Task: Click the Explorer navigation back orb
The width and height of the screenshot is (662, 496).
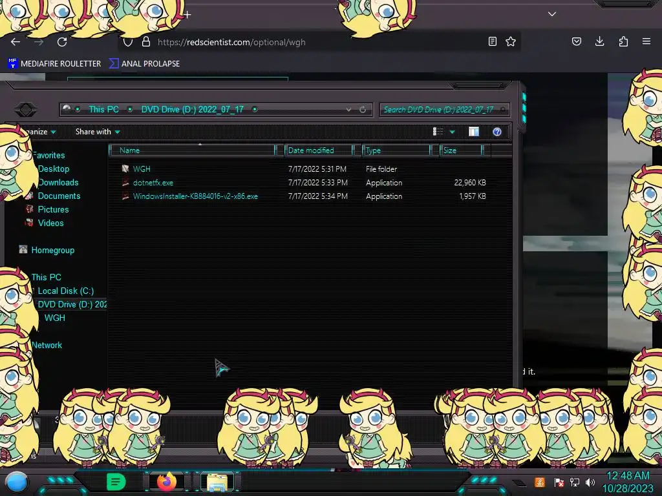Action: click(x=25, y=109)
